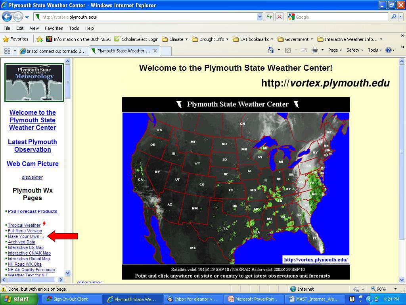
Task: Open the File menu
Action: coord(7,28)
